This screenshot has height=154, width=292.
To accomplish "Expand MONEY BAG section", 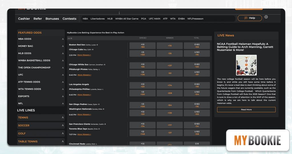I will tap(41, 46).
